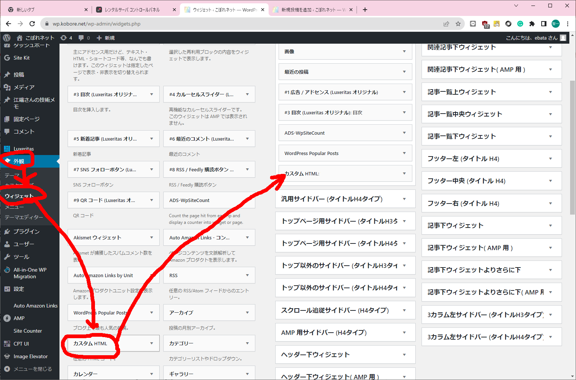Click メニューを閉じる to collapse sidebar
This screenshot has height=380, width=576.
click(x=33, y=369)
